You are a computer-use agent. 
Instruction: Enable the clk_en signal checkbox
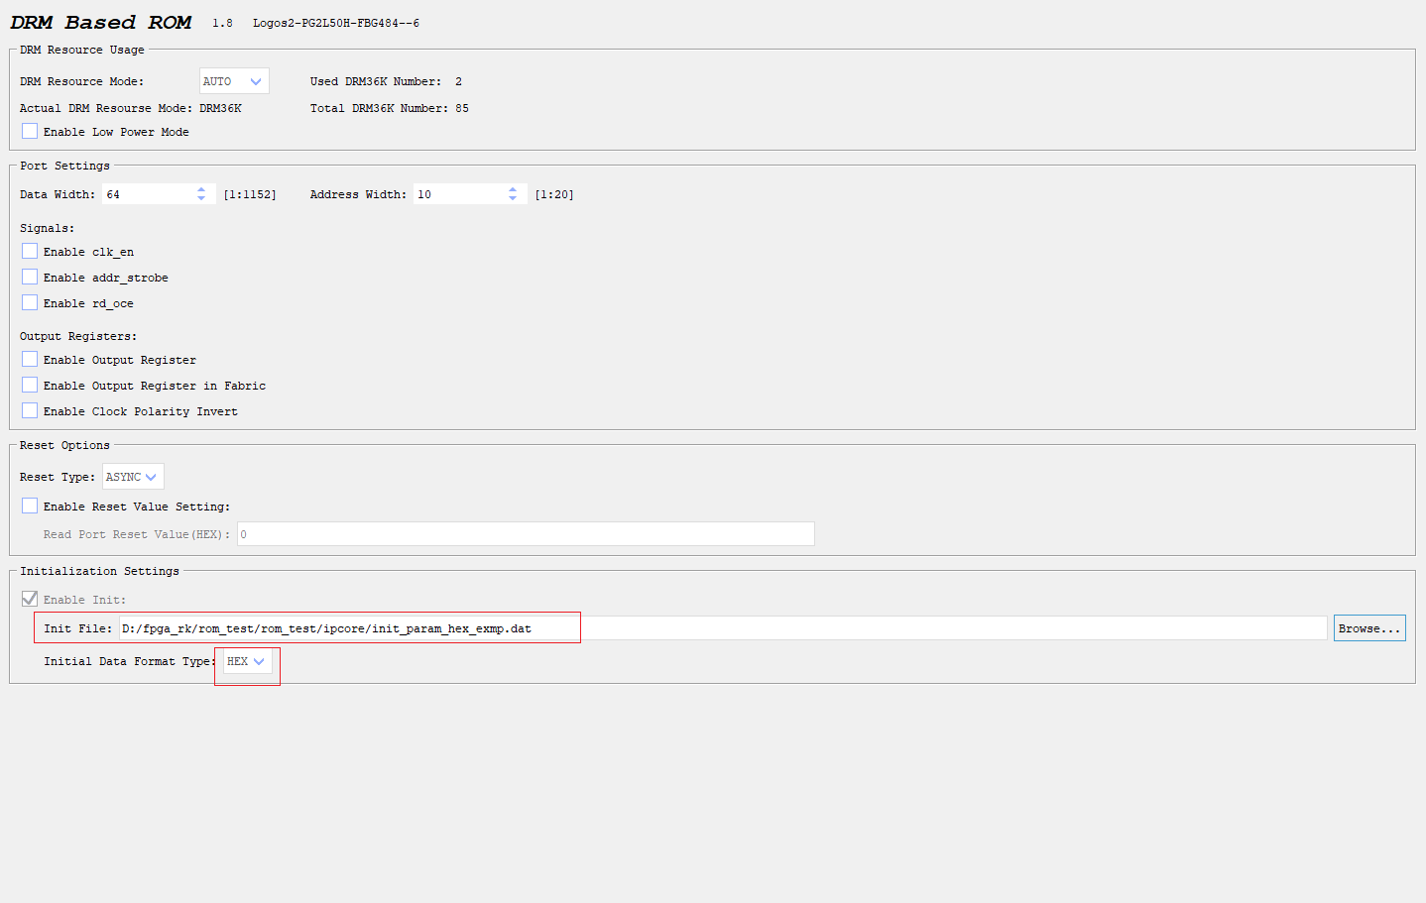[x=29, y=250]
